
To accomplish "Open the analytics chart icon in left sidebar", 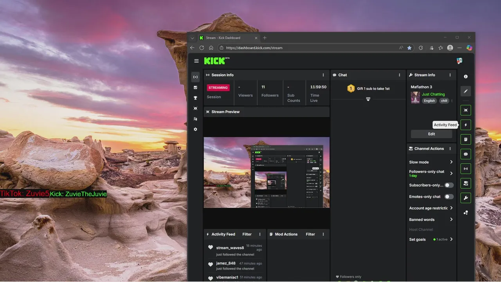I will pyautogui.click(x=195, y=87).
